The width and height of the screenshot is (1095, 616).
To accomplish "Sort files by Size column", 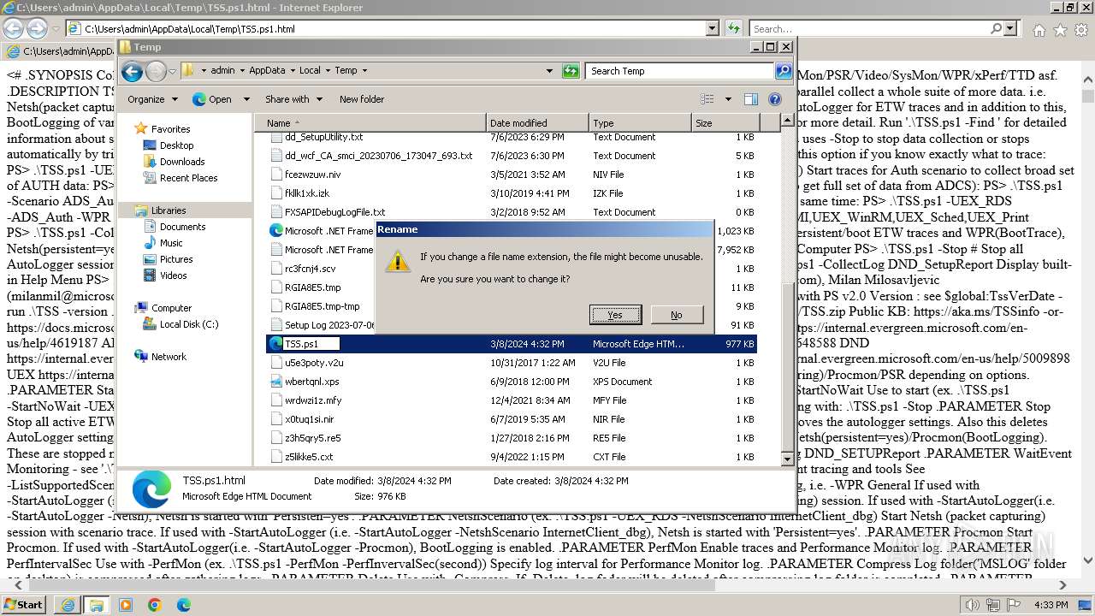I will coord(725,123).
